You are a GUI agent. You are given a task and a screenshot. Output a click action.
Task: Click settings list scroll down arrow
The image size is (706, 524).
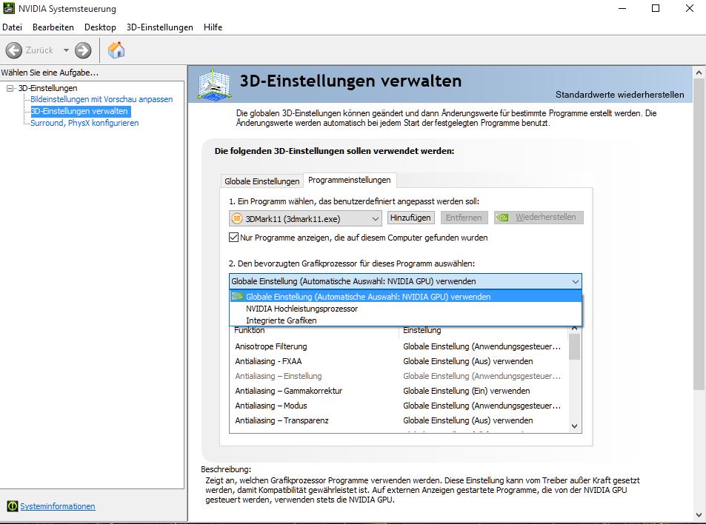point(574,426)
